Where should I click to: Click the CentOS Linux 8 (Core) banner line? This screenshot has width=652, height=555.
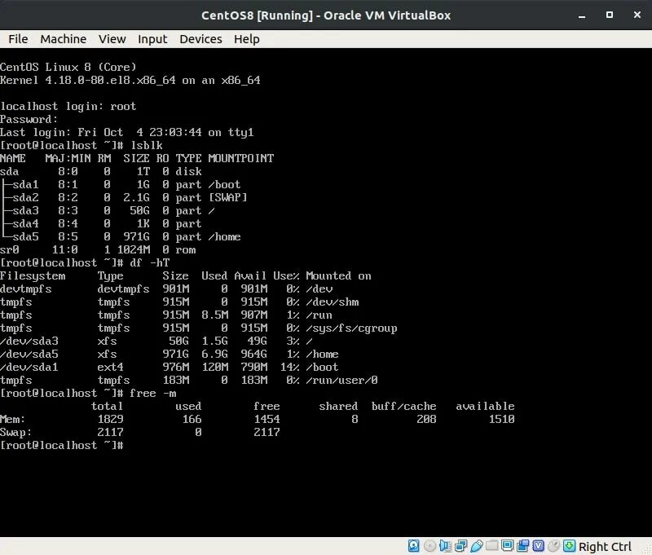click(x=68, y=67)
